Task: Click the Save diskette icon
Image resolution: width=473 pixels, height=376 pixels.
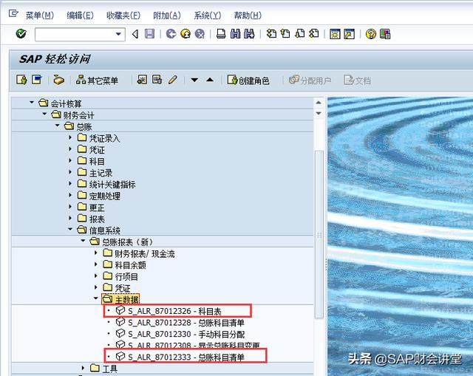Action: click(x=149, y=34)
